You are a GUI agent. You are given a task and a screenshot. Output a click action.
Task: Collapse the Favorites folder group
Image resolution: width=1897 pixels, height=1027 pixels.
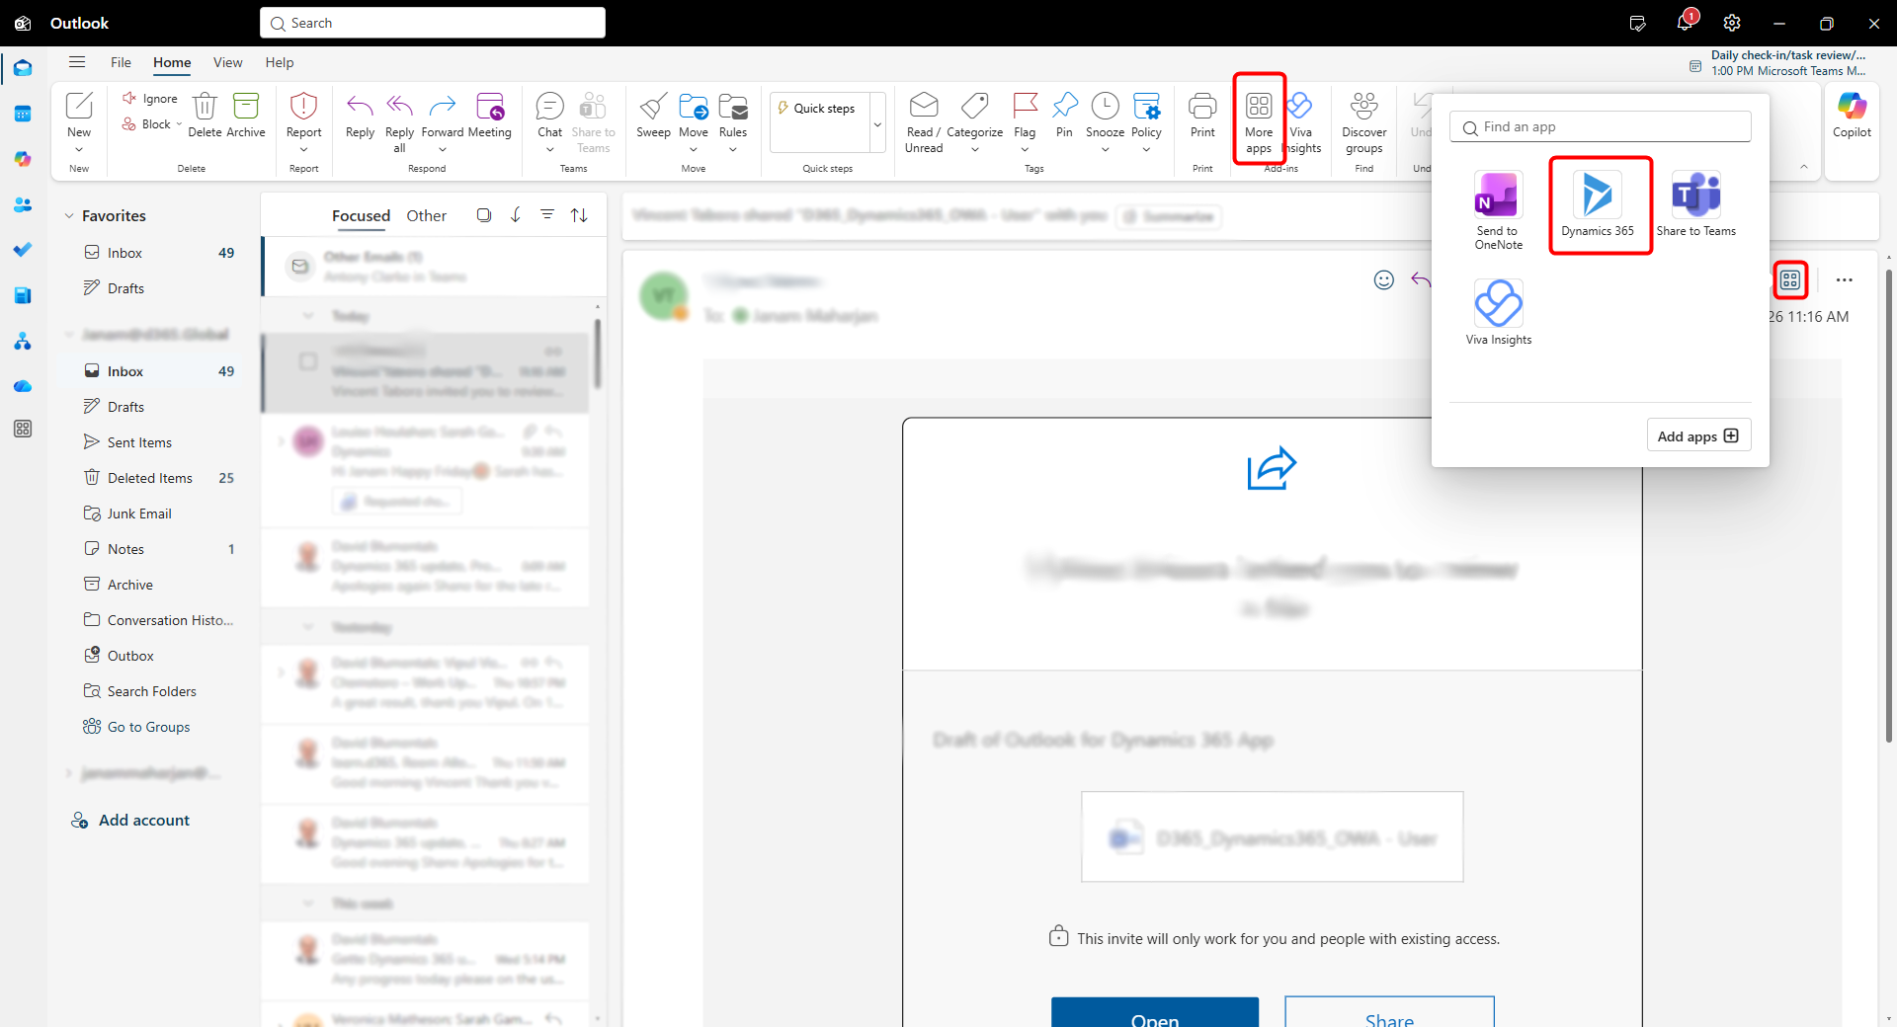click(x=69, y=215)
